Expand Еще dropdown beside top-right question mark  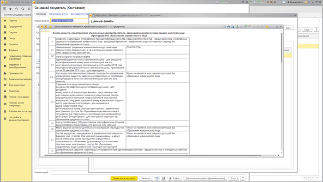(x=307, y=30)
